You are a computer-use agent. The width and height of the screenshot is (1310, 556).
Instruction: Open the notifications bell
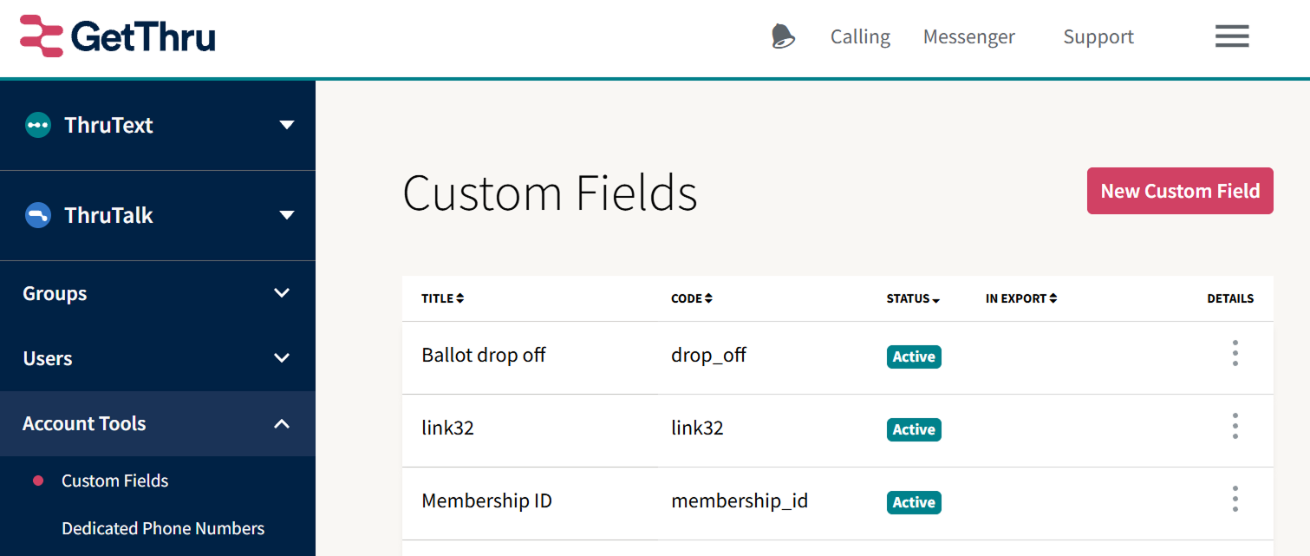pos(783,36)
